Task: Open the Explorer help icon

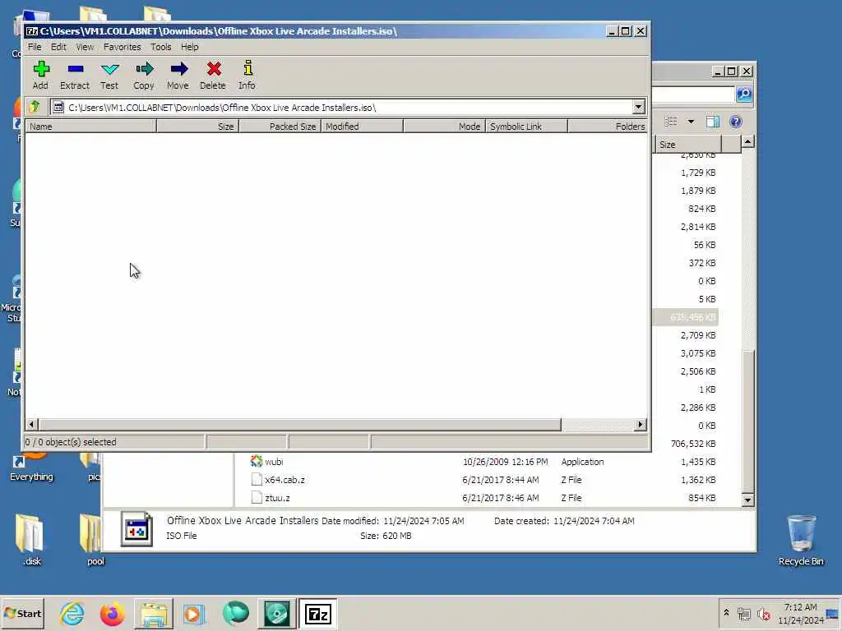Action: click(x=736, y=122)
